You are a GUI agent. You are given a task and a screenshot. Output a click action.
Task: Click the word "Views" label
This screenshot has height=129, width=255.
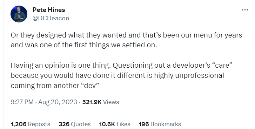tap(111, 102)
